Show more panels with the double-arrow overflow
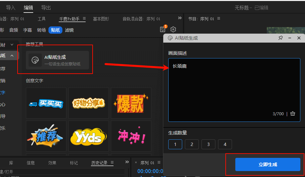The width and height of the screenshot is (305, 177). coord(180,18)
